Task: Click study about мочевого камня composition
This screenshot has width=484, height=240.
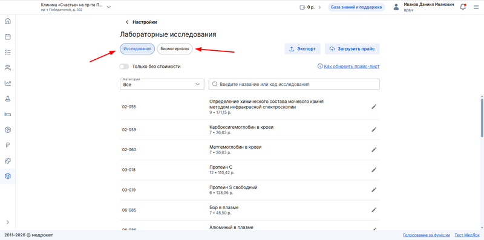Action: coord(266,104)
